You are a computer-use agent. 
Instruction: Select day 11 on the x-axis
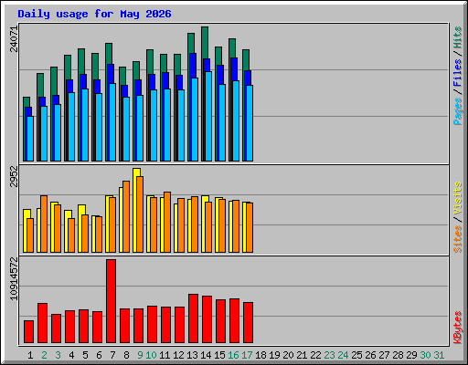(x=165, y=355)
